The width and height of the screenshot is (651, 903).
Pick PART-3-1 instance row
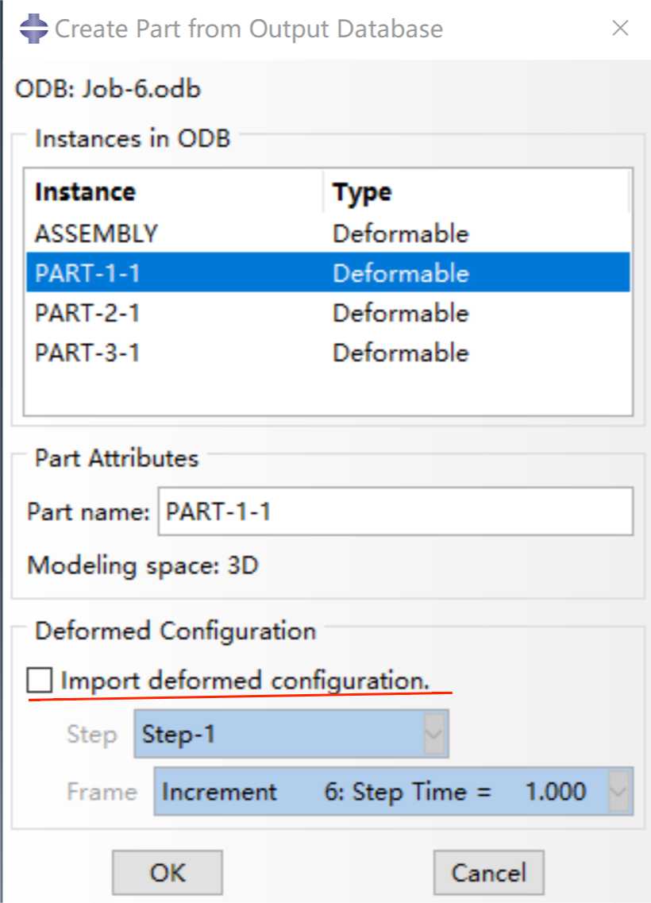(x=328, y=353)
